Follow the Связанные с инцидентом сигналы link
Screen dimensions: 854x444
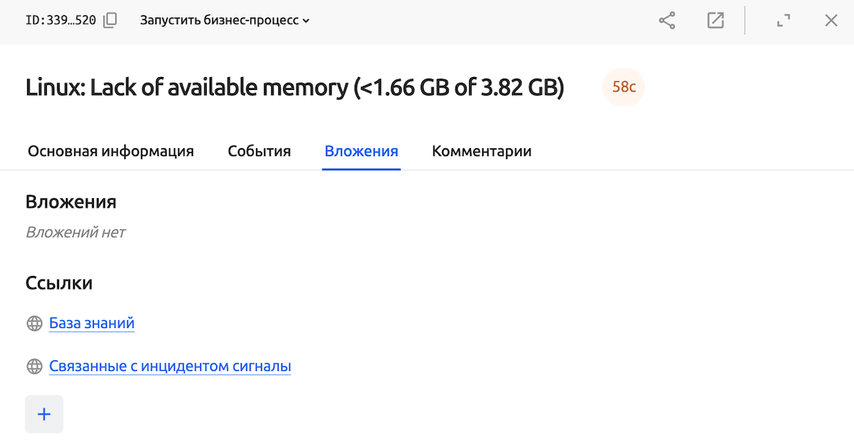point(170,366)
